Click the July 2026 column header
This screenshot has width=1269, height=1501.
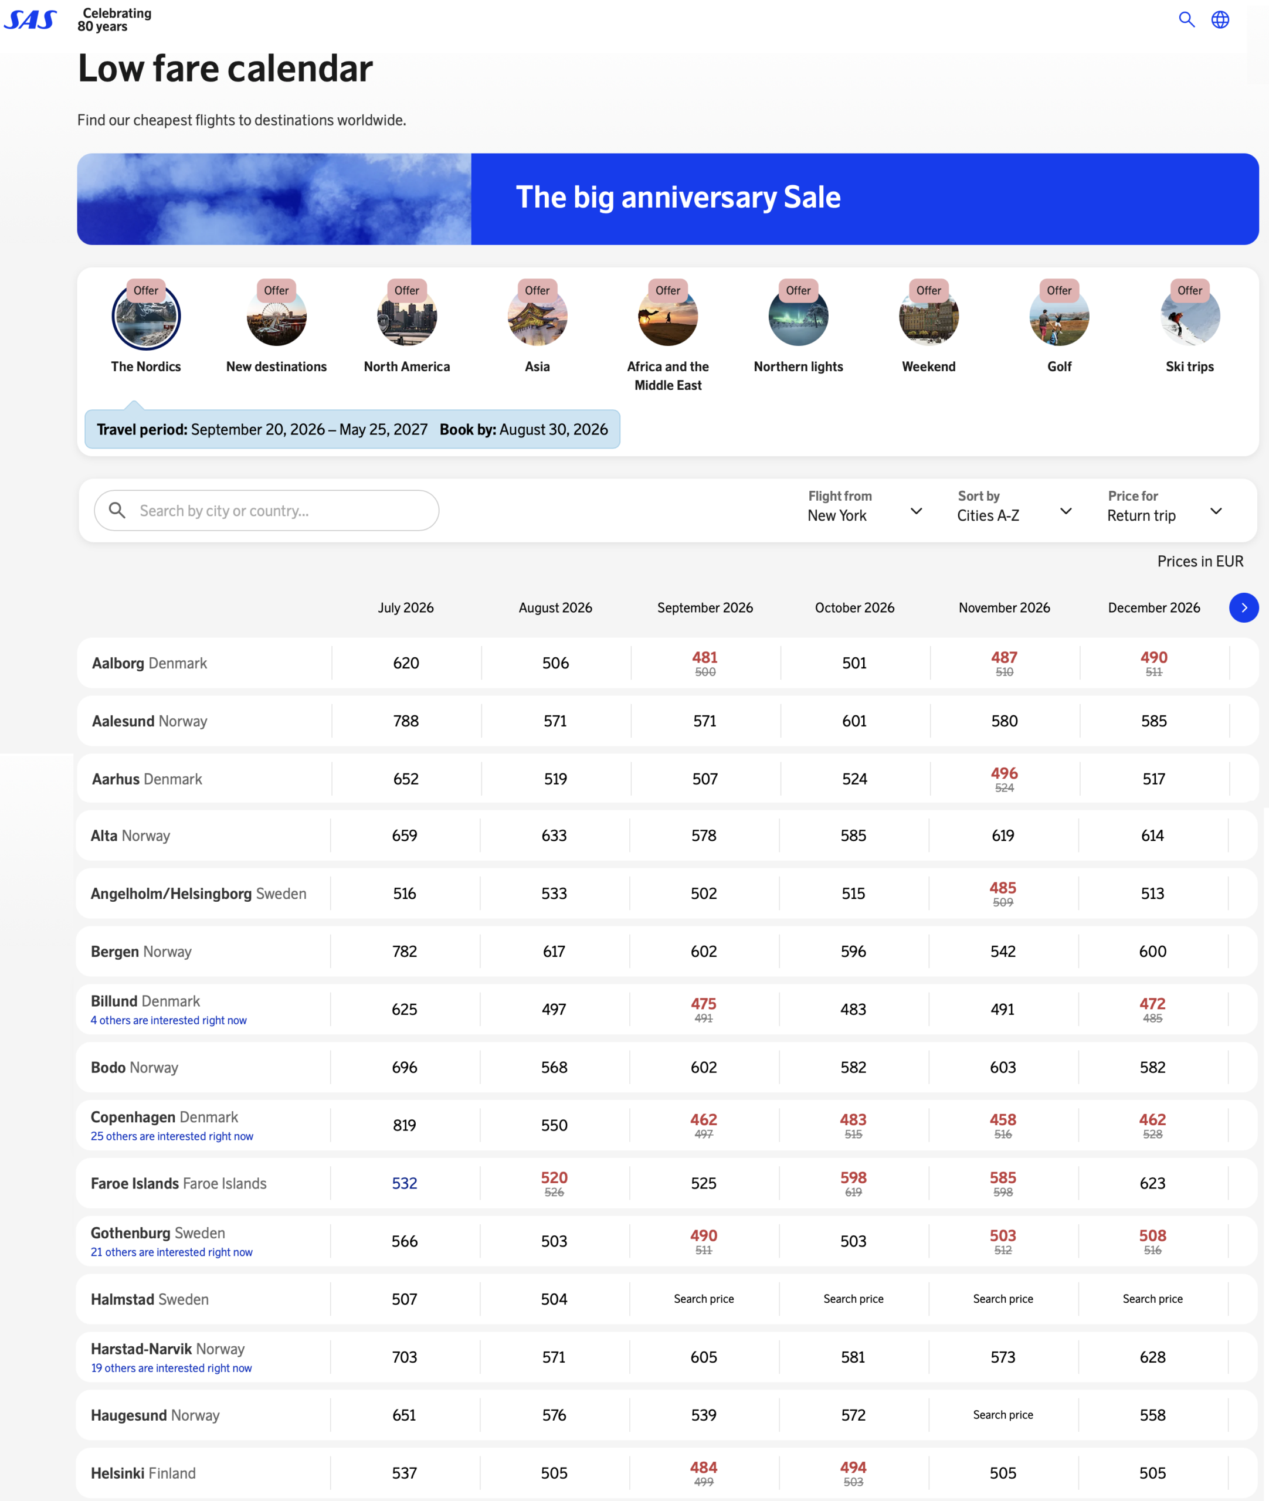pyautogui.click(x=406, y=608)
